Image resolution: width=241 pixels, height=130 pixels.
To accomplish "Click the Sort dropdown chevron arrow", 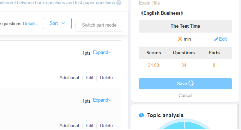I will 63,23.
